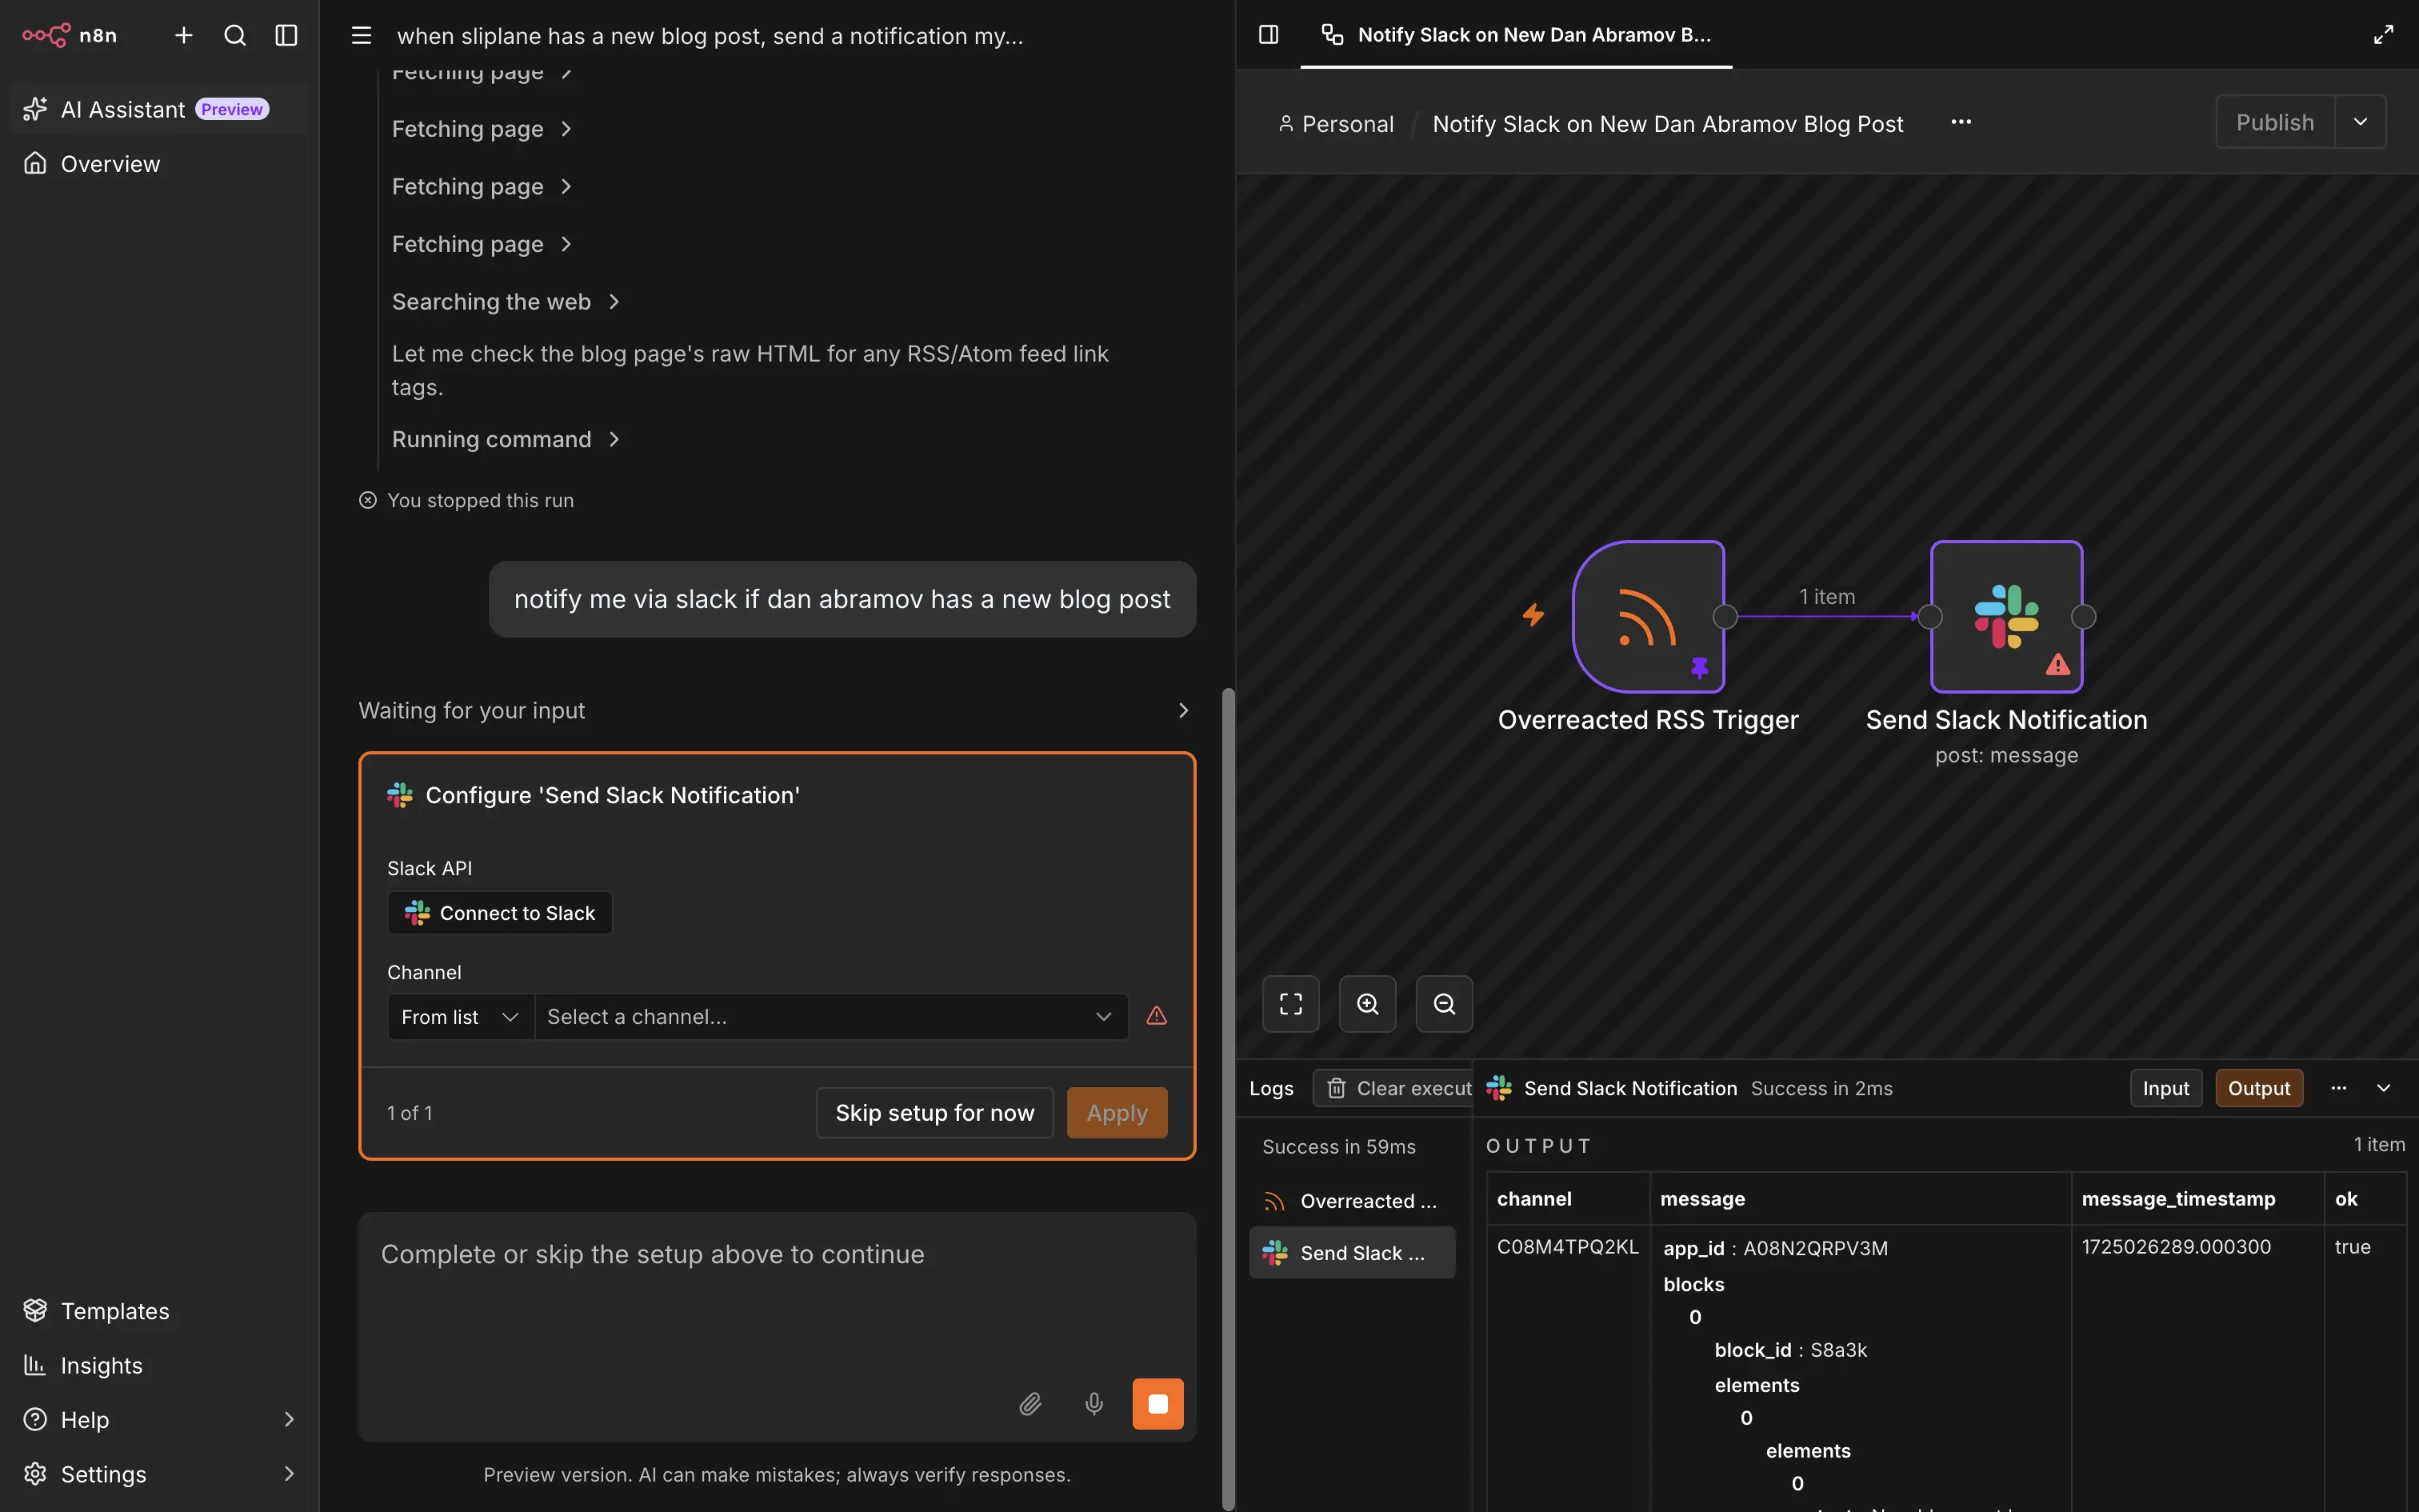Switch logs view to Input
Image resolution: width=2419 pixels, height=1512 pixels.
tap(2165, 1088)
